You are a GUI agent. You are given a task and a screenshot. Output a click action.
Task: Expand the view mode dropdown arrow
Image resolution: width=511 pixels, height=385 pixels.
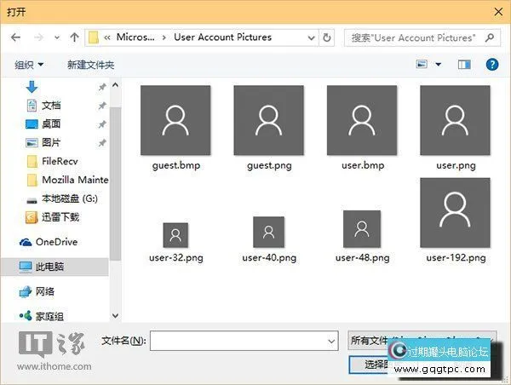click(x=439, y=65)
